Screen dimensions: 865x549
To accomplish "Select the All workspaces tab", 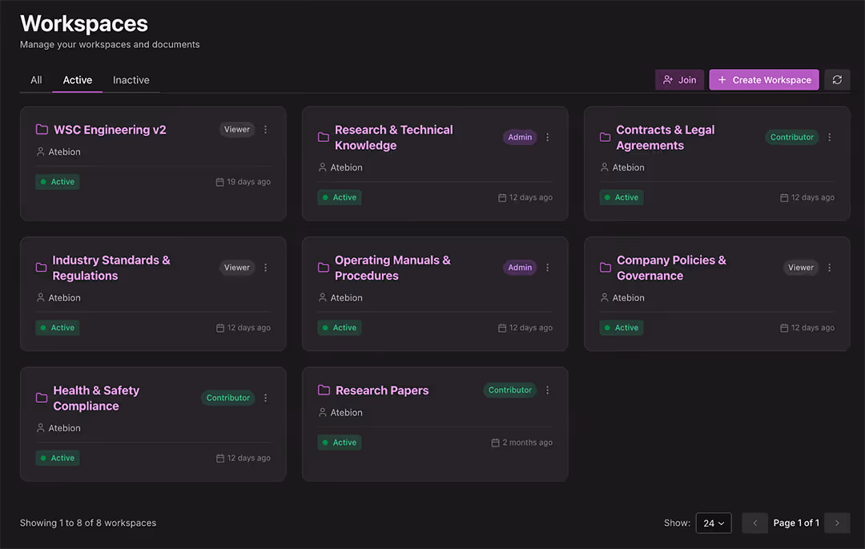I will pyautogui.click(x=35, y=79).
